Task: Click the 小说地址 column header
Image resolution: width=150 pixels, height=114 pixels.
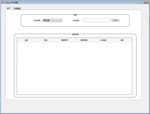Action: click(x=103, y=40)
